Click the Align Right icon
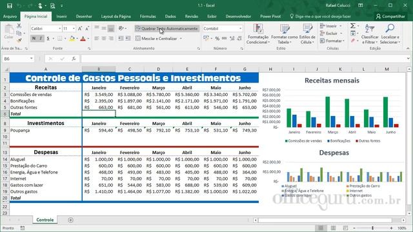The image size is (413, 232). [111, 39]
